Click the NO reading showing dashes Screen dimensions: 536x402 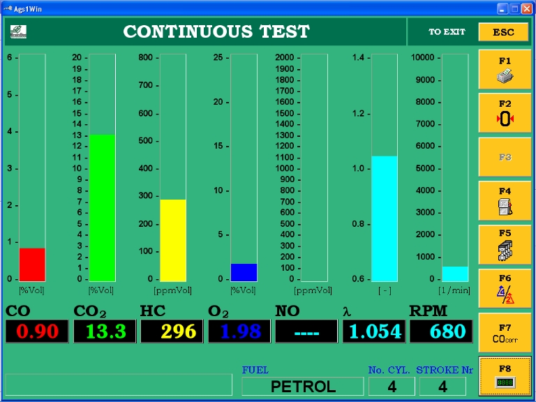(306, 332)
